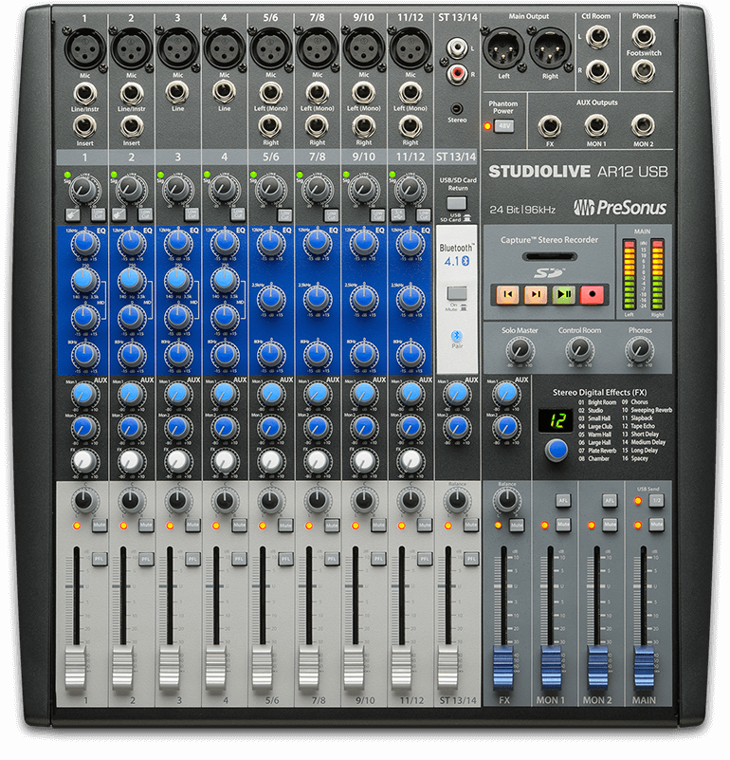Click the blue FX preset selector knob

click(x=557, y=450)
